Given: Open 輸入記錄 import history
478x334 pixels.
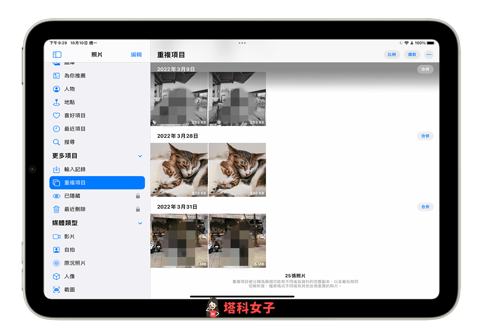Looking at the screenshot, I should tap(75, 169).
